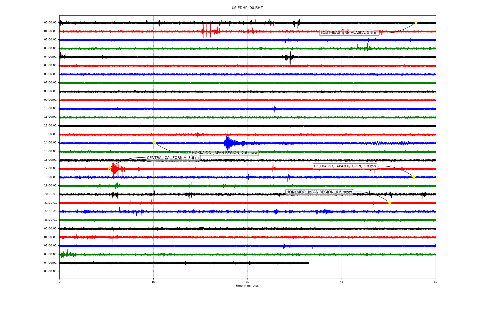Click the 'time in minutes' axis label
This screenshot has height=309, width=495.
pos(247,286)
